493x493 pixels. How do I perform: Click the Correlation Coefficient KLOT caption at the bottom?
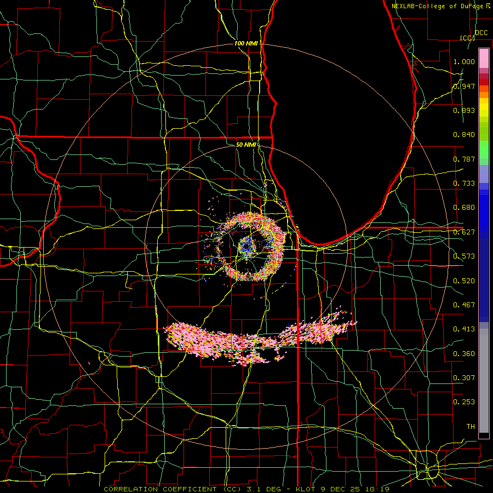[246, 489]
